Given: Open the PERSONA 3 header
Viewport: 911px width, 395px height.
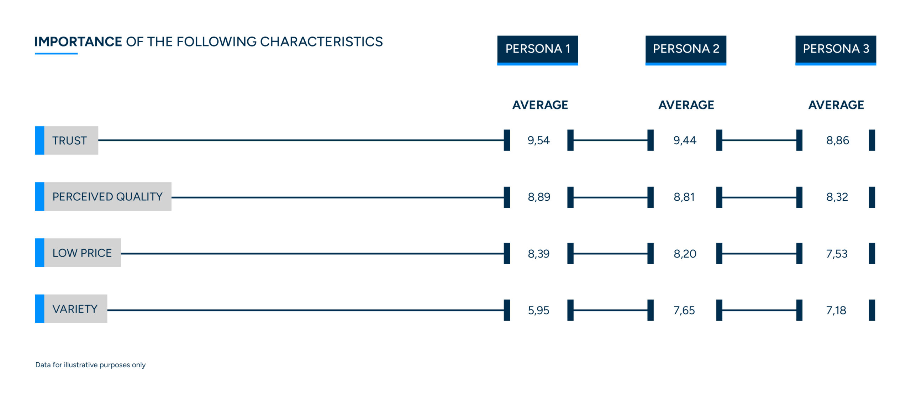Looking at the screenshot, I should point(836,49).
